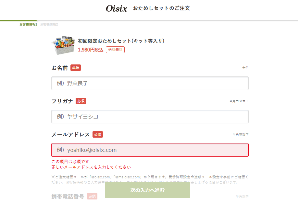The image size is (298, 204).
Task: Click the 半角英数字 hint above email field
Action: click(x=241, y=134)
